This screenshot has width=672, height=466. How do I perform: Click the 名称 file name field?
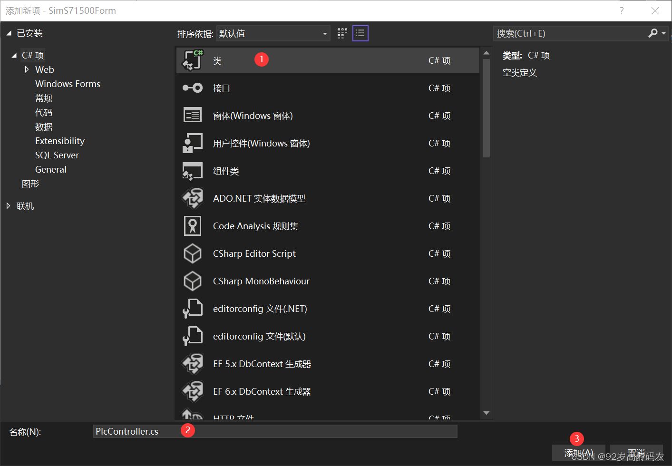275,431
